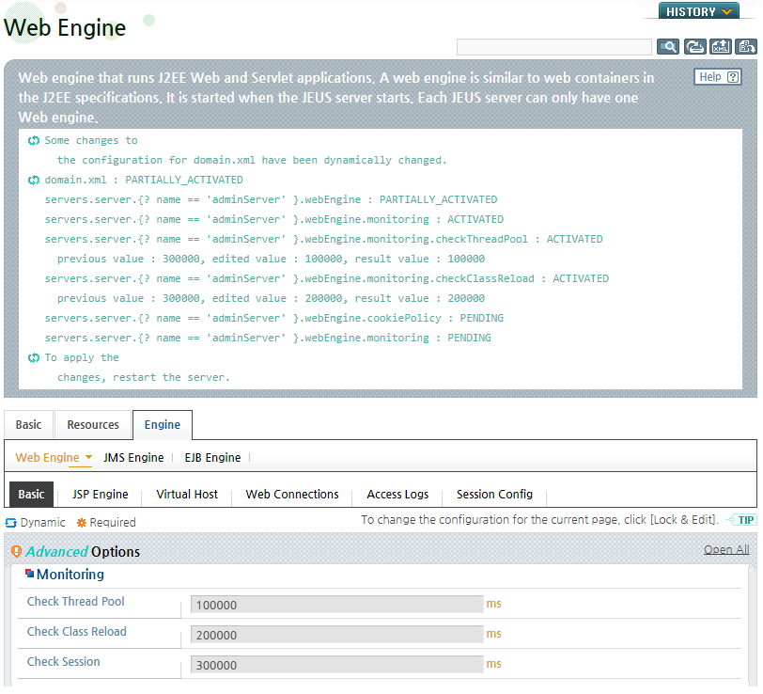This screenshot has width=763, height=694.
Task: Open the Web Connections sub-tab
Action: tap(292, 495)
